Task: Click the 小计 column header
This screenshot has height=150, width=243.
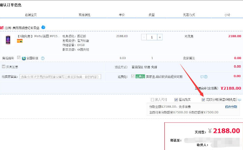Action: (227, 15)
